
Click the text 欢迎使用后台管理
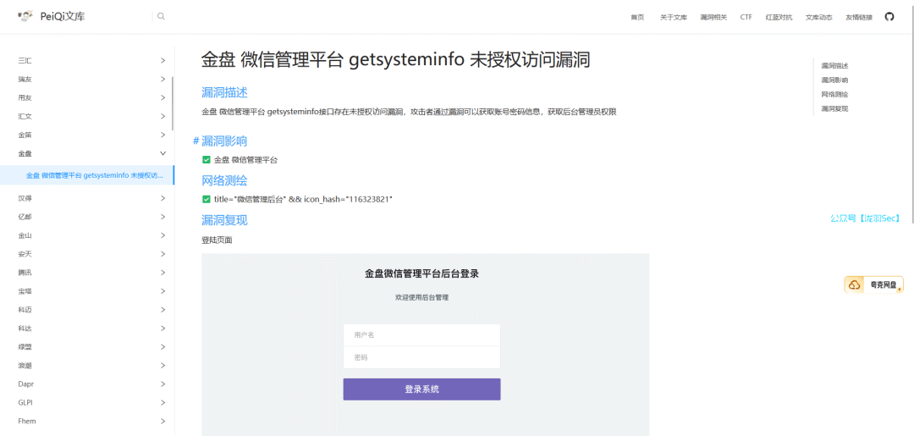coord(422,297)
